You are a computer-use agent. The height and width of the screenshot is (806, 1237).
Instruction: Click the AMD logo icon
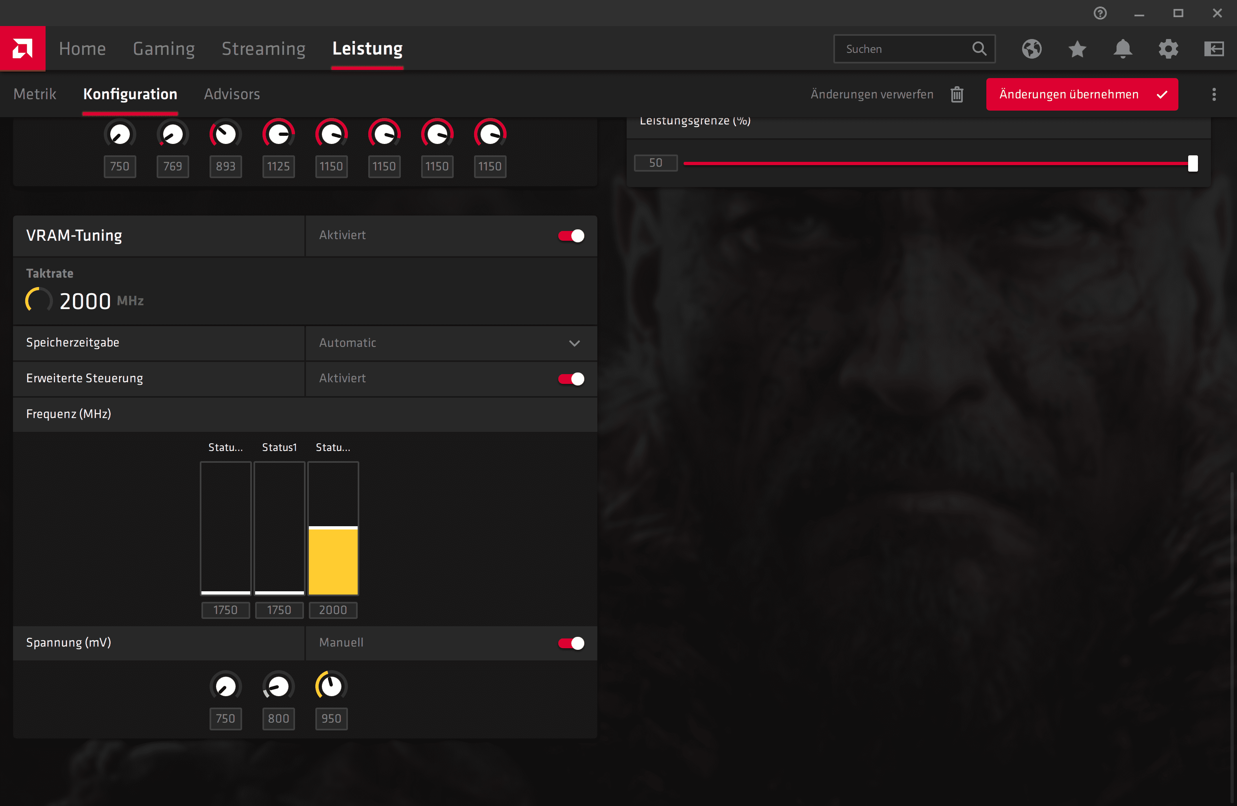tap(22, 48)
